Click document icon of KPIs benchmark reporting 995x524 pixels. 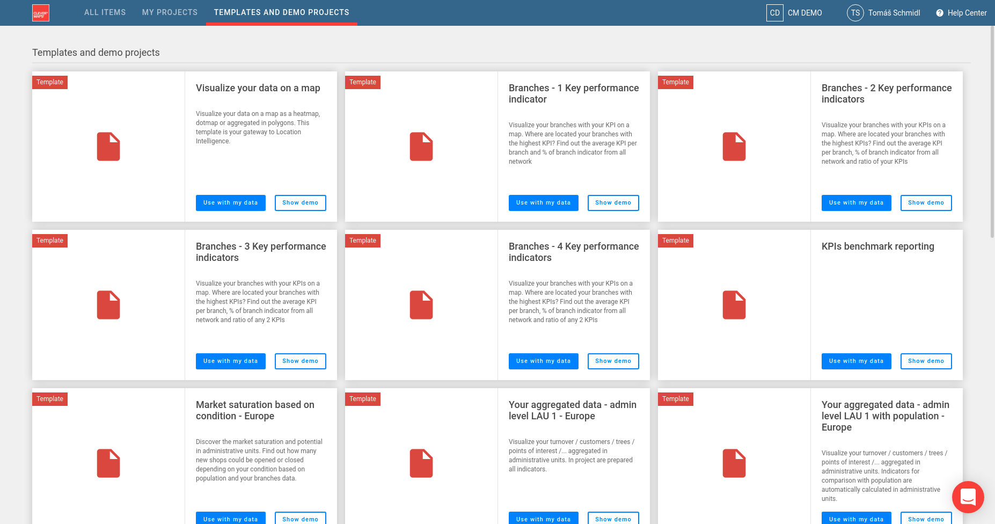pyautogui.click(x=734, y=305)
